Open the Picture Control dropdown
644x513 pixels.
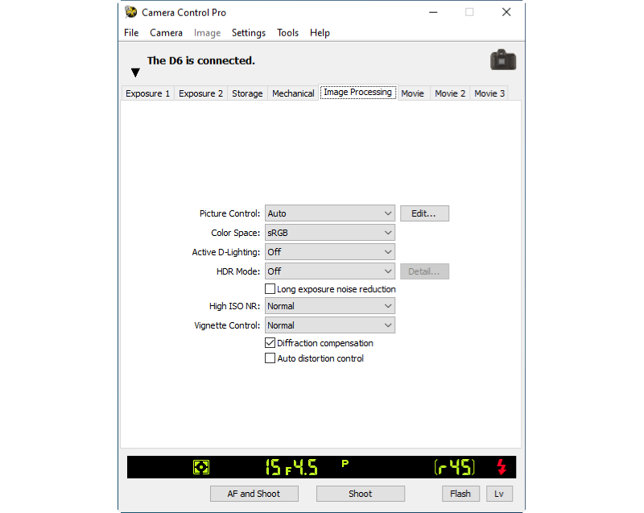click(330, 213)
